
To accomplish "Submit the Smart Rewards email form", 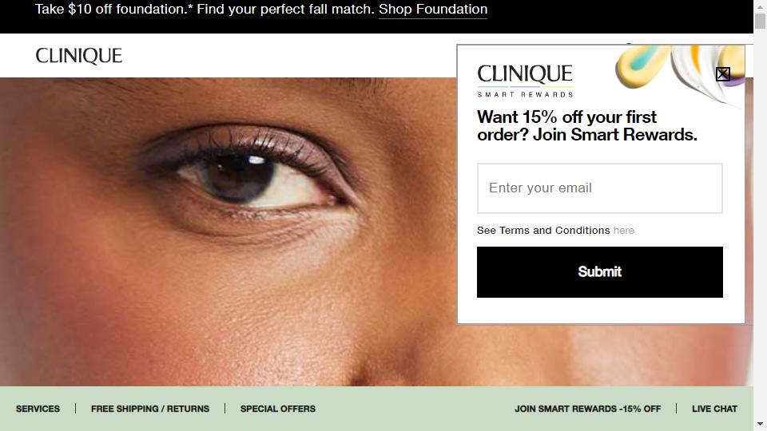I will click(600, 271).
